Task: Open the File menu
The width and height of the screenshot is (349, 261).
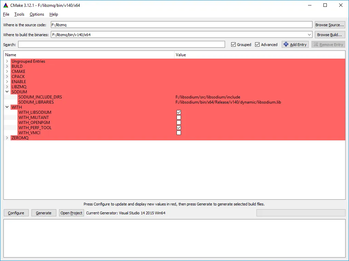Action: click(x=6, y=14)
